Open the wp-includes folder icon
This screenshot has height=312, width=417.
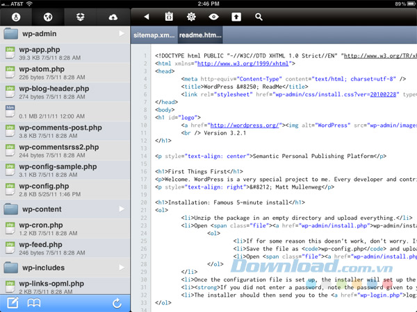[11, 268]
